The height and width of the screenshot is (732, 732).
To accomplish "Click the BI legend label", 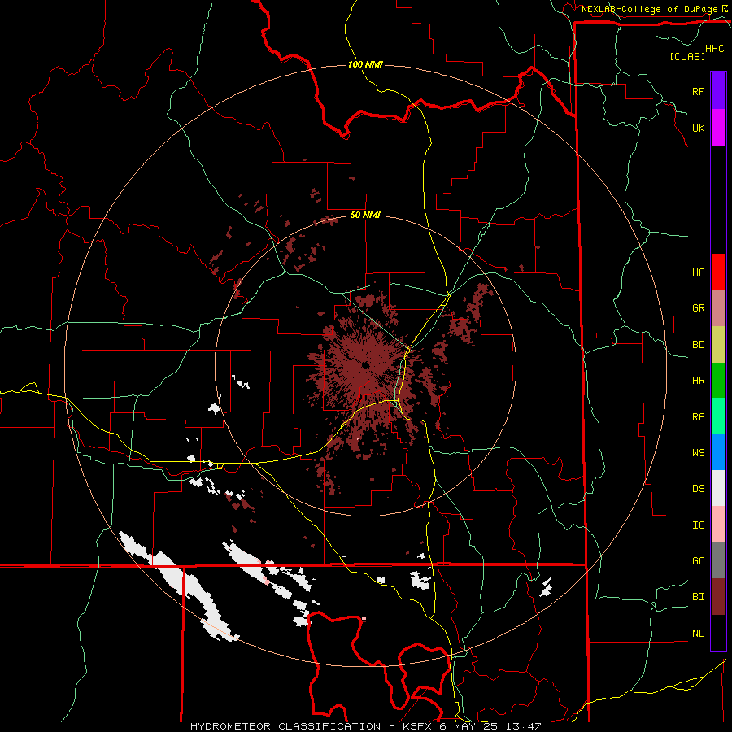I will 698,597.
